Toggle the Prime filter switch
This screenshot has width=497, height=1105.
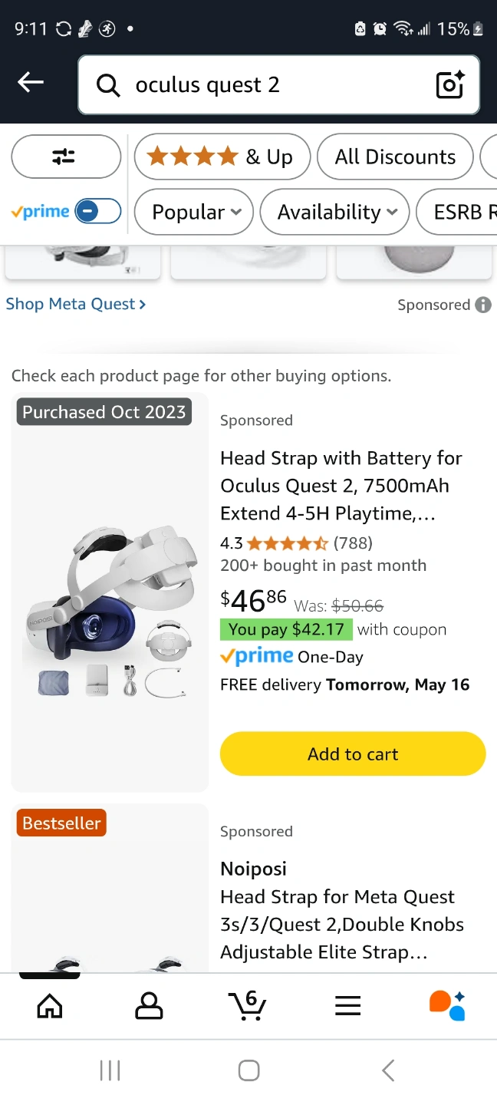coord(98,211)
